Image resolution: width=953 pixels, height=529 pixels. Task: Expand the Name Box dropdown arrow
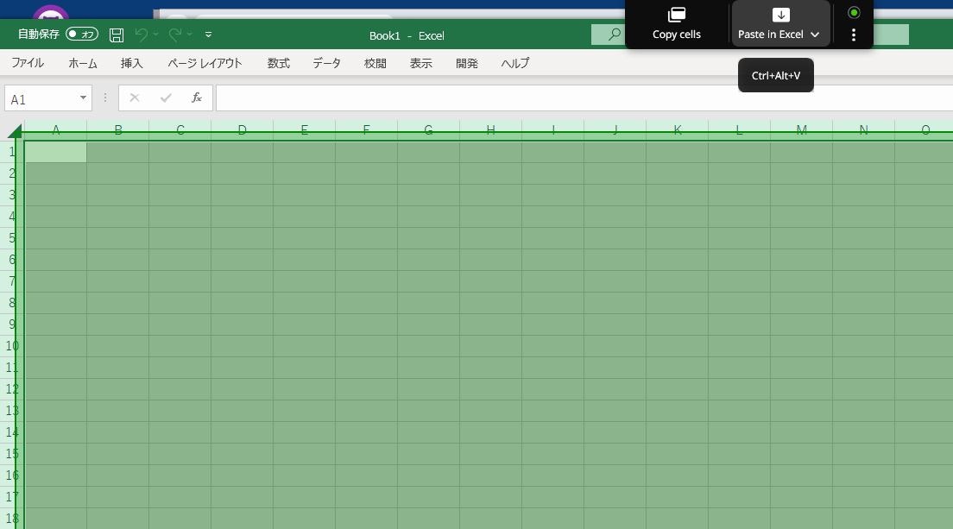pos(83,98)
